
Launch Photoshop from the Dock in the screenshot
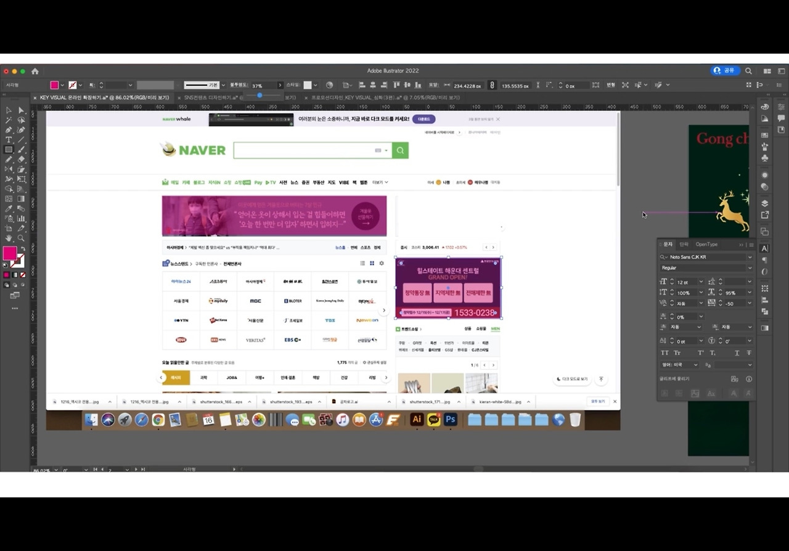click(451, 420)
